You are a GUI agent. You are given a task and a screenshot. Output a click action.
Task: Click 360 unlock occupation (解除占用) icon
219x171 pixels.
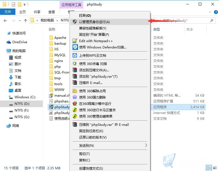(75, 91)
